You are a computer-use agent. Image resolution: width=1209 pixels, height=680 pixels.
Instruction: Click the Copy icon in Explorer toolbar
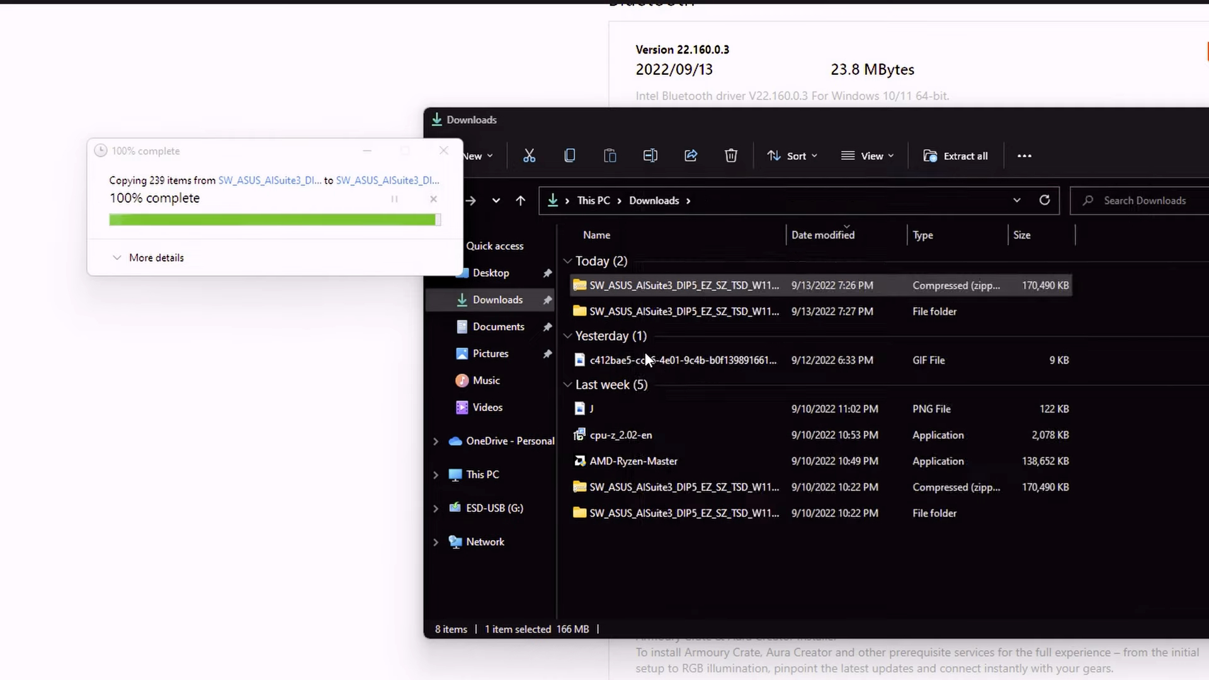pos(569,156)
